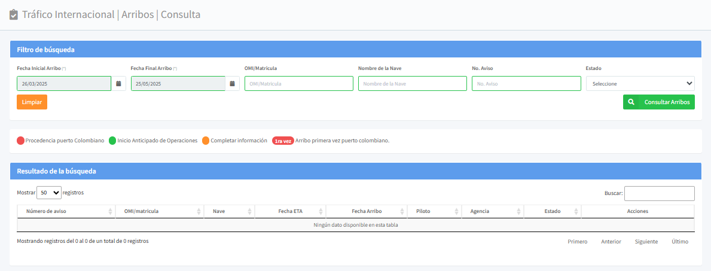Jump to Primero page
This screenshot has width=711, height=271.
click(x=577, y=242)
